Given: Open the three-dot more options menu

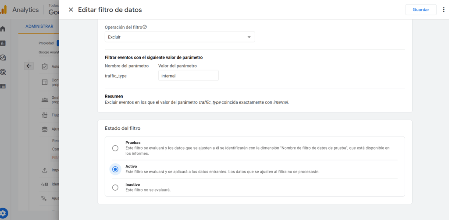Looking at the screenshot, I should click(x=444, y=10).
